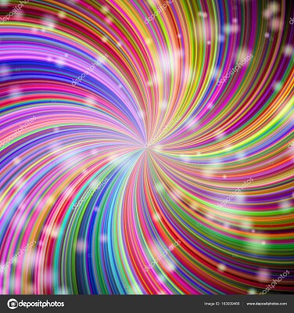This screenshot has width=294, height=313.
Task: Click the vertical divider beside Image ID
Action: (x=242, y=304)
